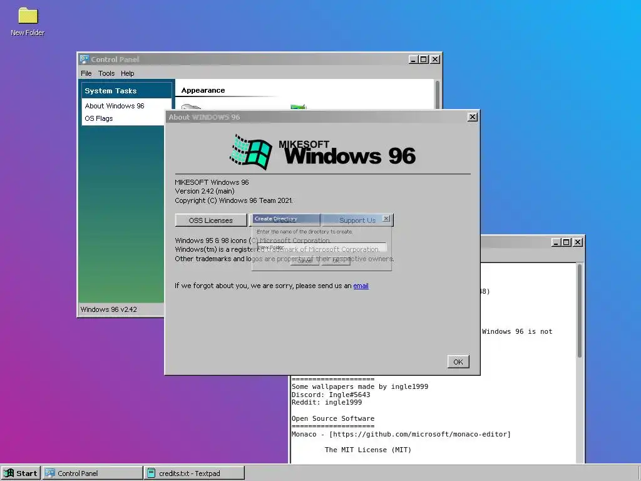This screenshot has width=641, height=481.
Task: Close the Textpad window
Action: pyautogui.click(x=578, y=242)
